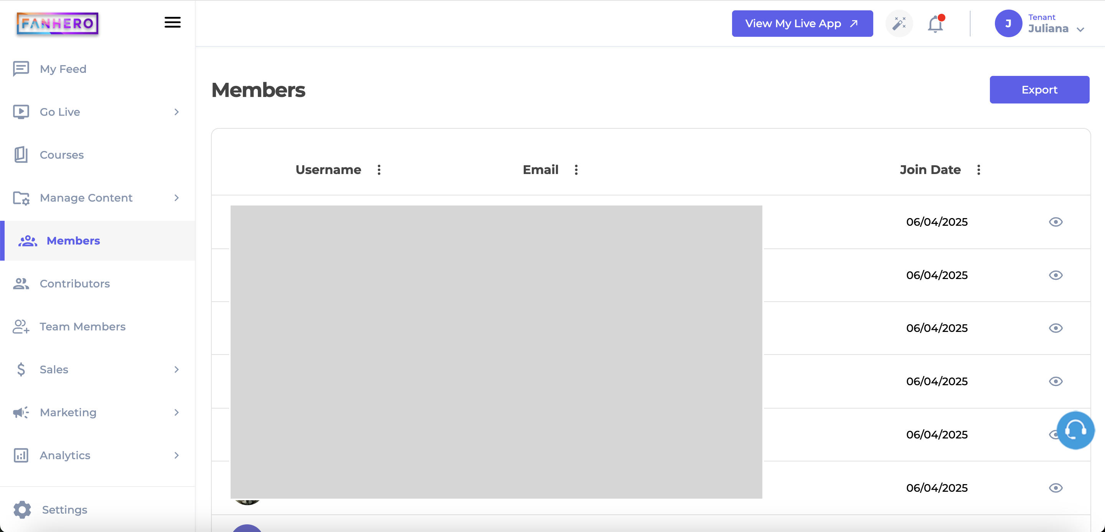Click the magic wand icon
This screenshot has height=532, width=1105.
click(x=899, y=24)
